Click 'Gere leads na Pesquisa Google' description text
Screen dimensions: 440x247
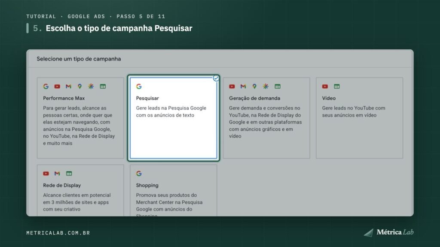coord(171,111)
